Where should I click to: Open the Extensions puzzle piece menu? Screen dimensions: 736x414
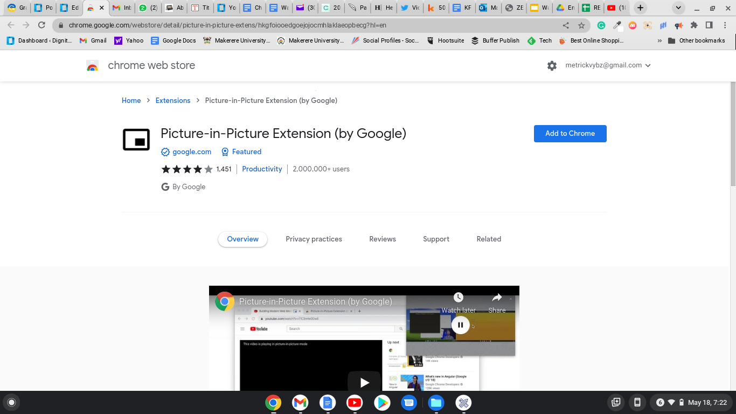(694, 25)
